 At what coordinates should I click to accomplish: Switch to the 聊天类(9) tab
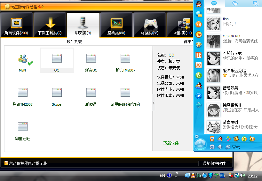(x=83, y=25)
